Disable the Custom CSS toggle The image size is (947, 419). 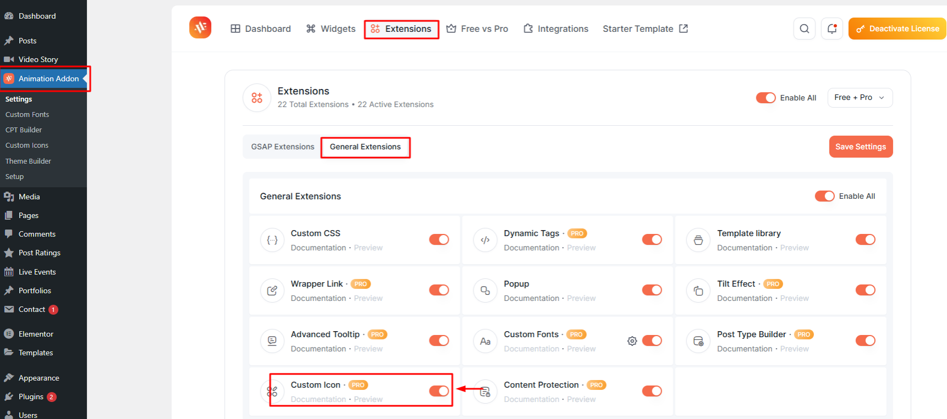pos(439,239)
